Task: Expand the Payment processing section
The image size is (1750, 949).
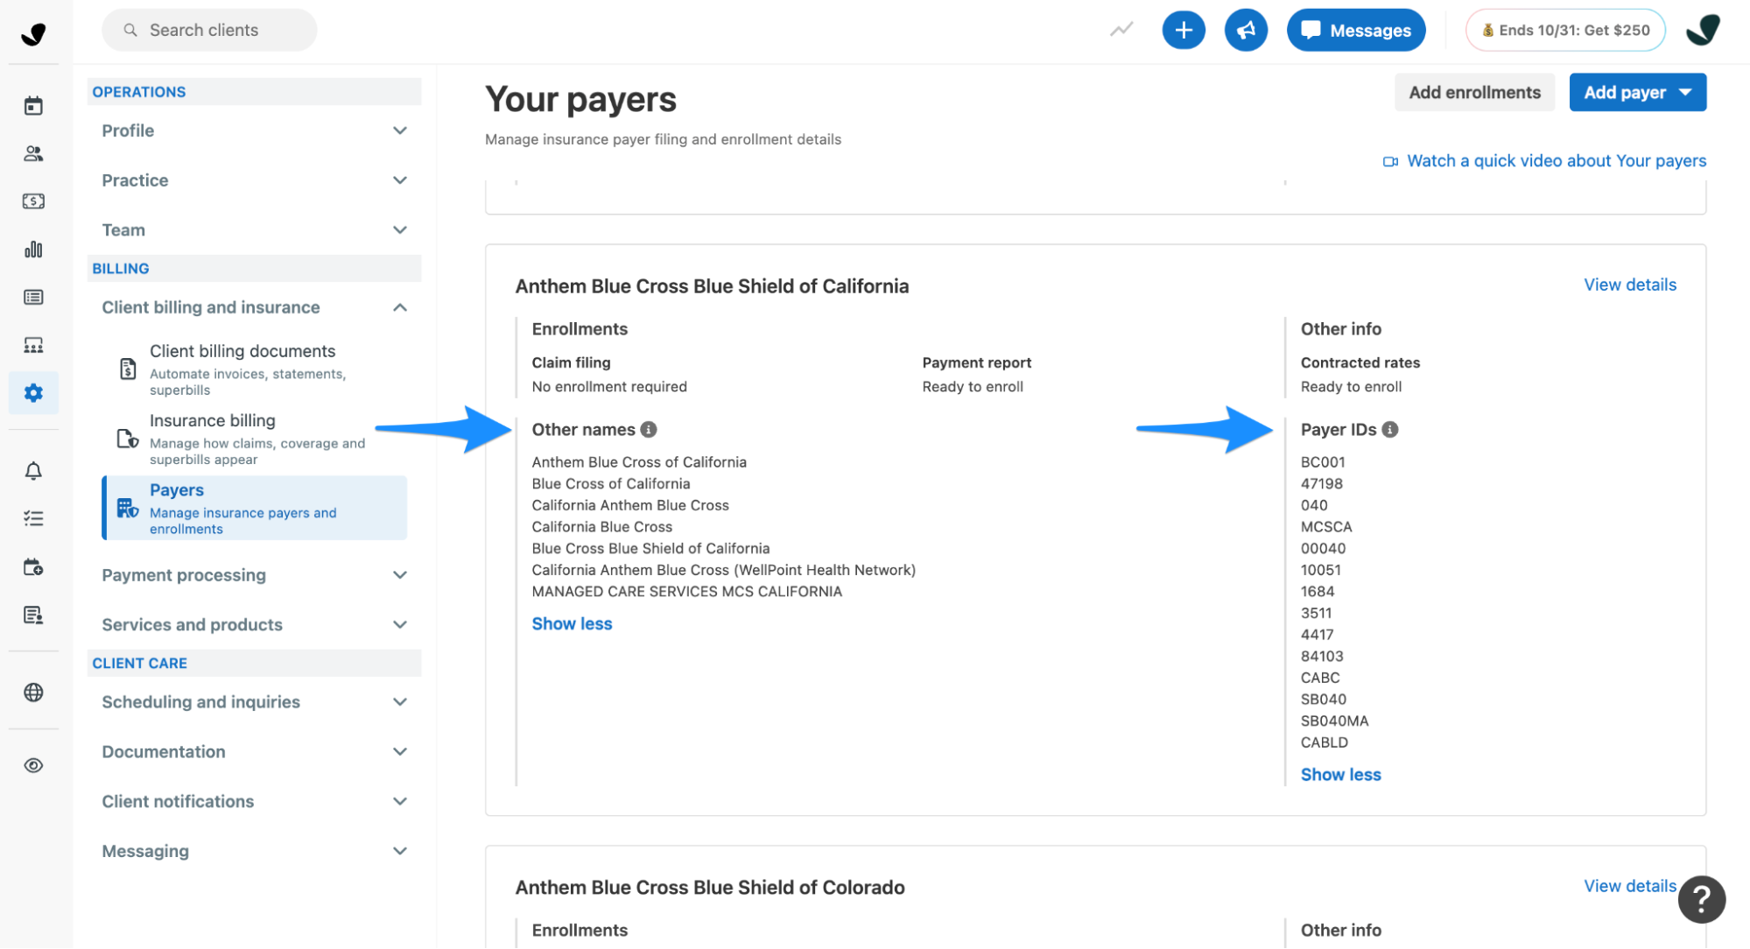Action: pyautogui.click(x=254, y=575)
